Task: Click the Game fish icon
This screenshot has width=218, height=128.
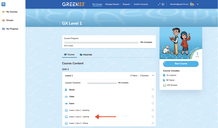Action: (x=66, y=104)
